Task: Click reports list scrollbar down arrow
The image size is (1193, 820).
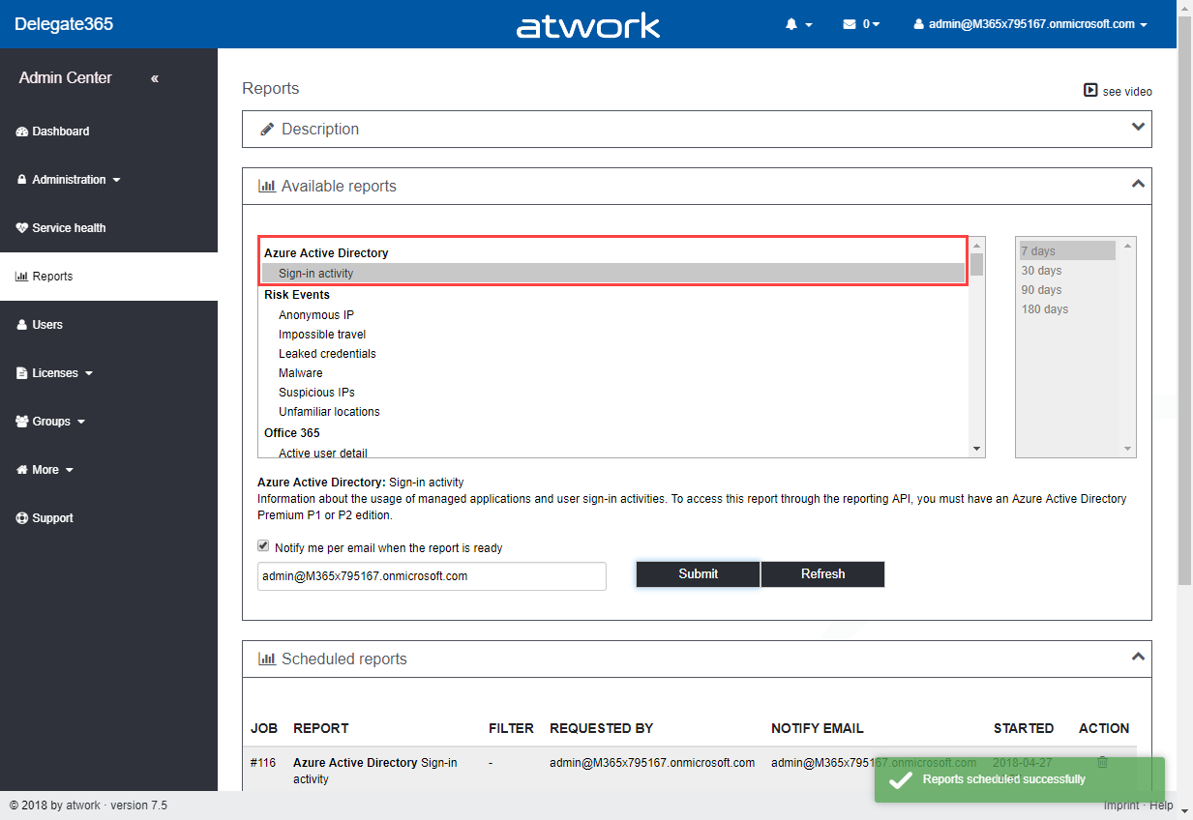Action: click(x=977, y=449)
